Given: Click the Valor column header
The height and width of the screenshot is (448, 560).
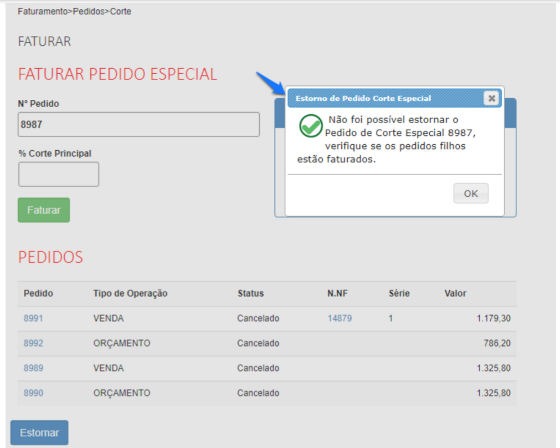Looking at the screenshot, I should (x=455, y=293).
